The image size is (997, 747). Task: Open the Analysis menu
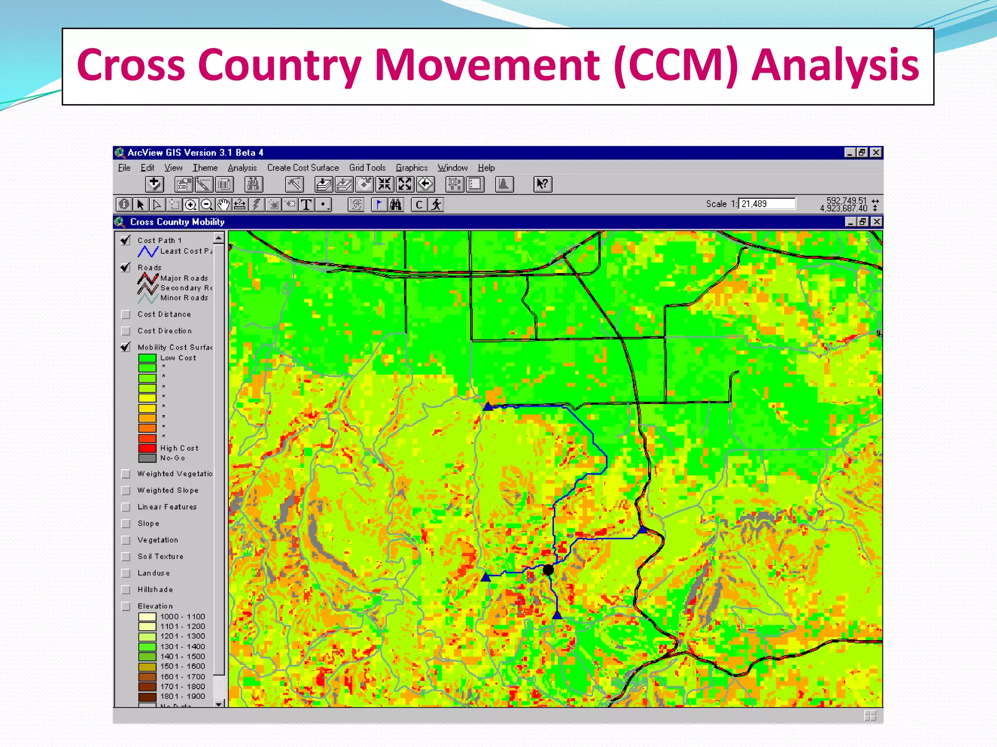[x=242, y=168]
